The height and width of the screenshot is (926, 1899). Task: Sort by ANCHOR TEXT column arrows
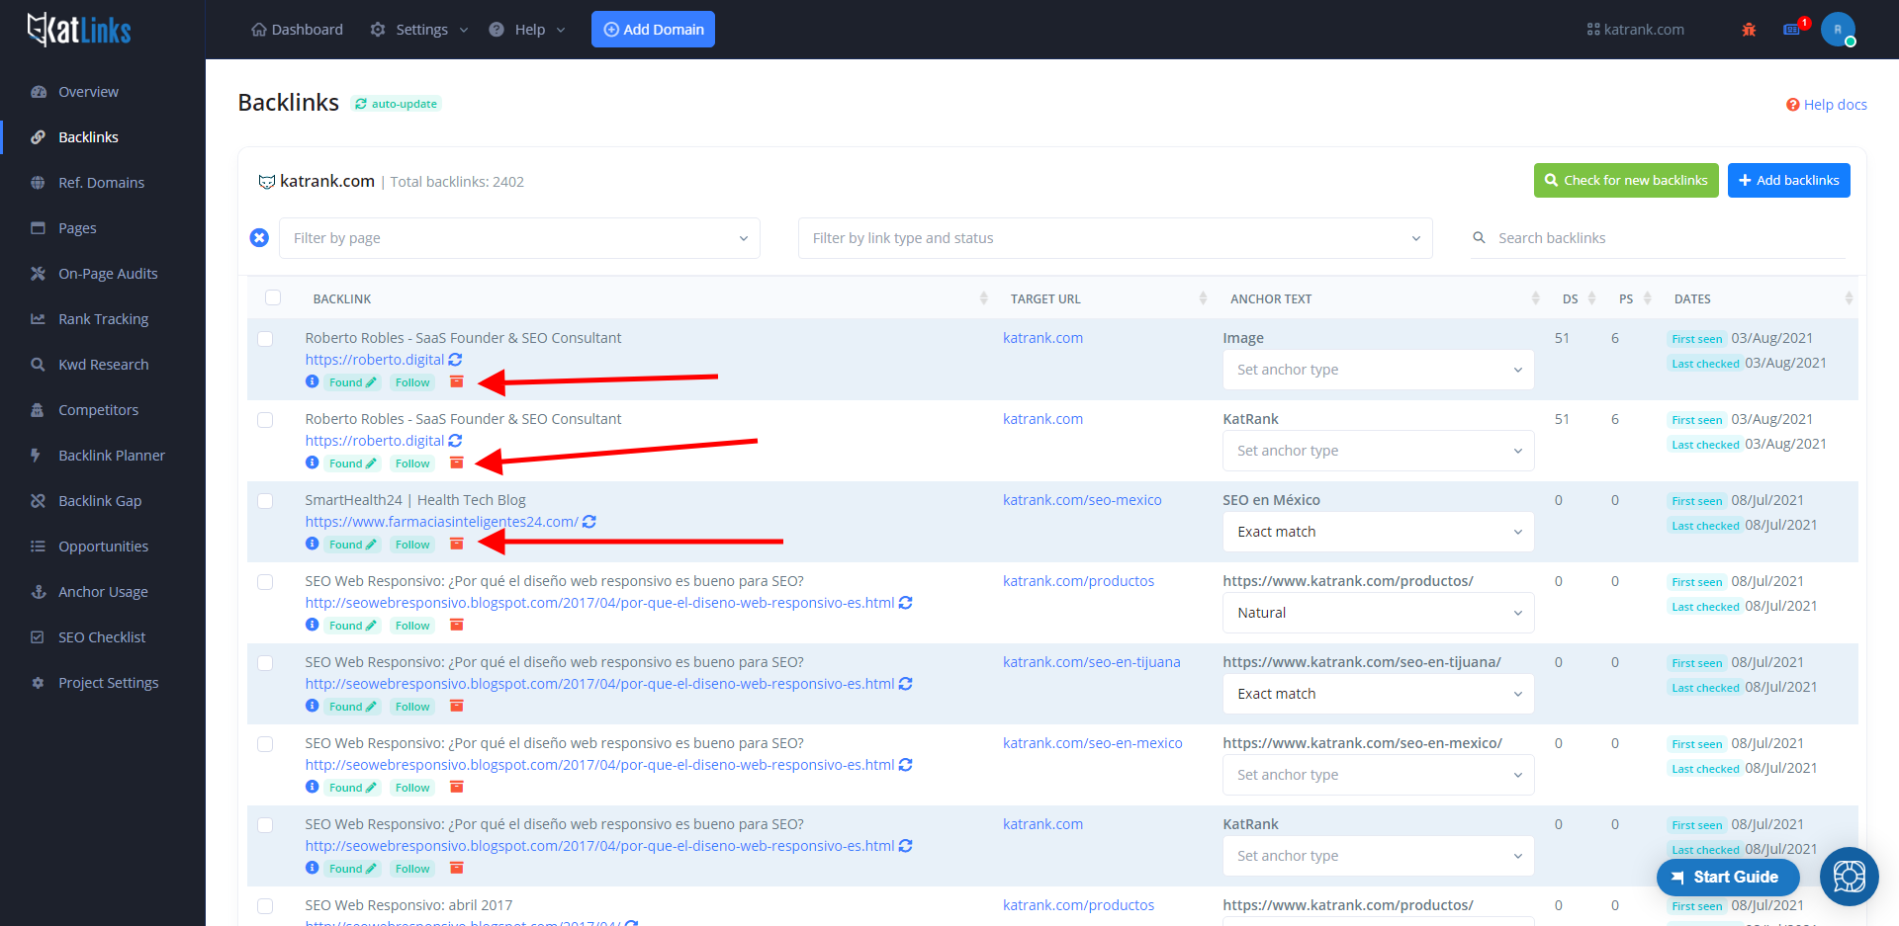coord(1536,298)
